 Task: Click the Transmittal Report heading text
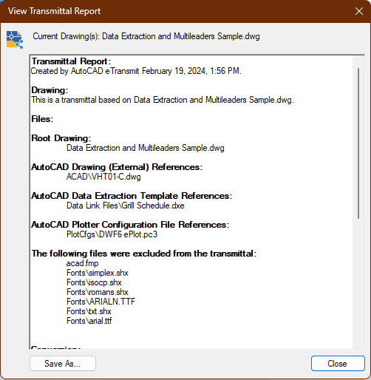(71, 61)
